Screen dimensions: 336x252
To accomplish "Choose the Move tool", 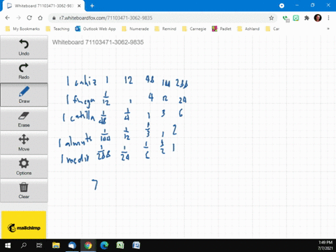I will tap(24, 143).
